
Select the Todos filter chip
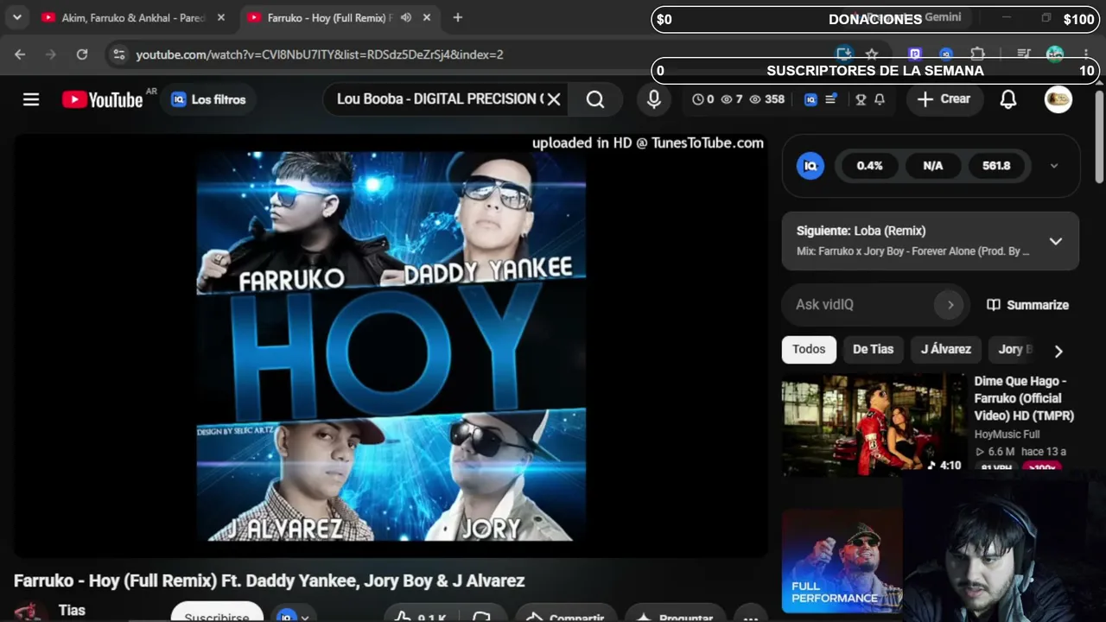tap(809, 349)
